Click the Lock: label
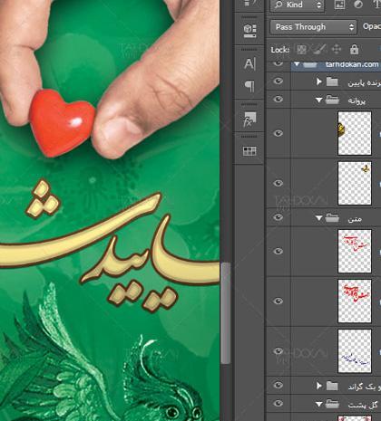Image resolution: width=381 pixels, height=421 pixels. coord(280,50)
